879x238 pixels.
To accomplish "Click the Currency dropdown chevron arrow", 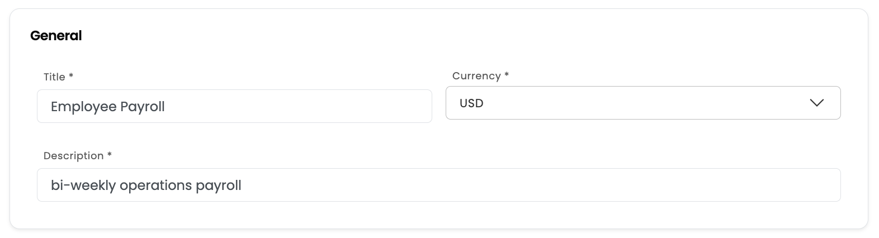I will pos(816,103).
